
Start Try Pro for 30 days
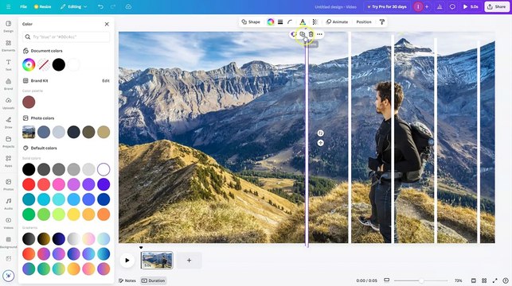pyautogui.click(x=387, y=6)
